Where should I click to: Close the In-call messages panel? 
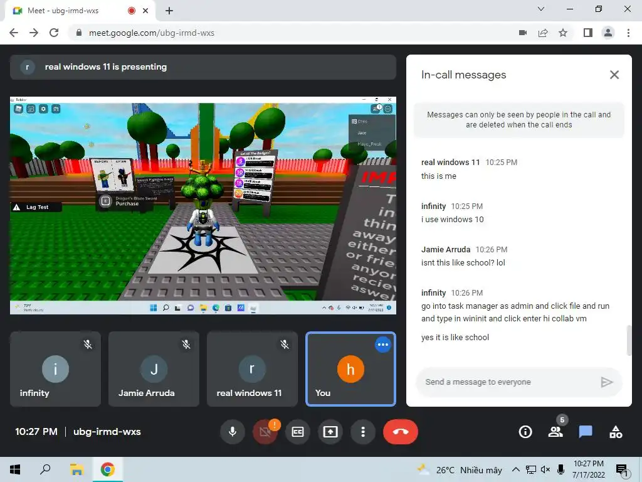click(x=614, y=75)
